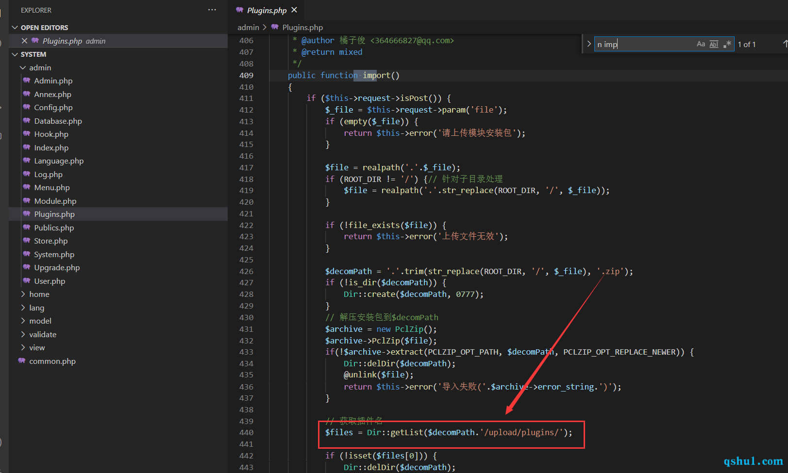
Task: Click the PHP icon beside common.php
Action: pos(22,361)
